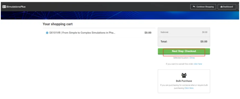Click the Bulk Purchase 'Click Here' link
Screen dimensions: 240x99
(x=189, y=88)
